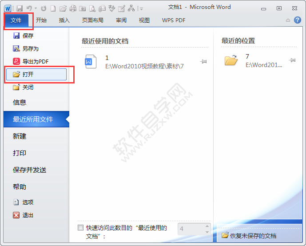Minimize the Word window
The height and width of the screenshot is (246, 306).
point(264,9)
